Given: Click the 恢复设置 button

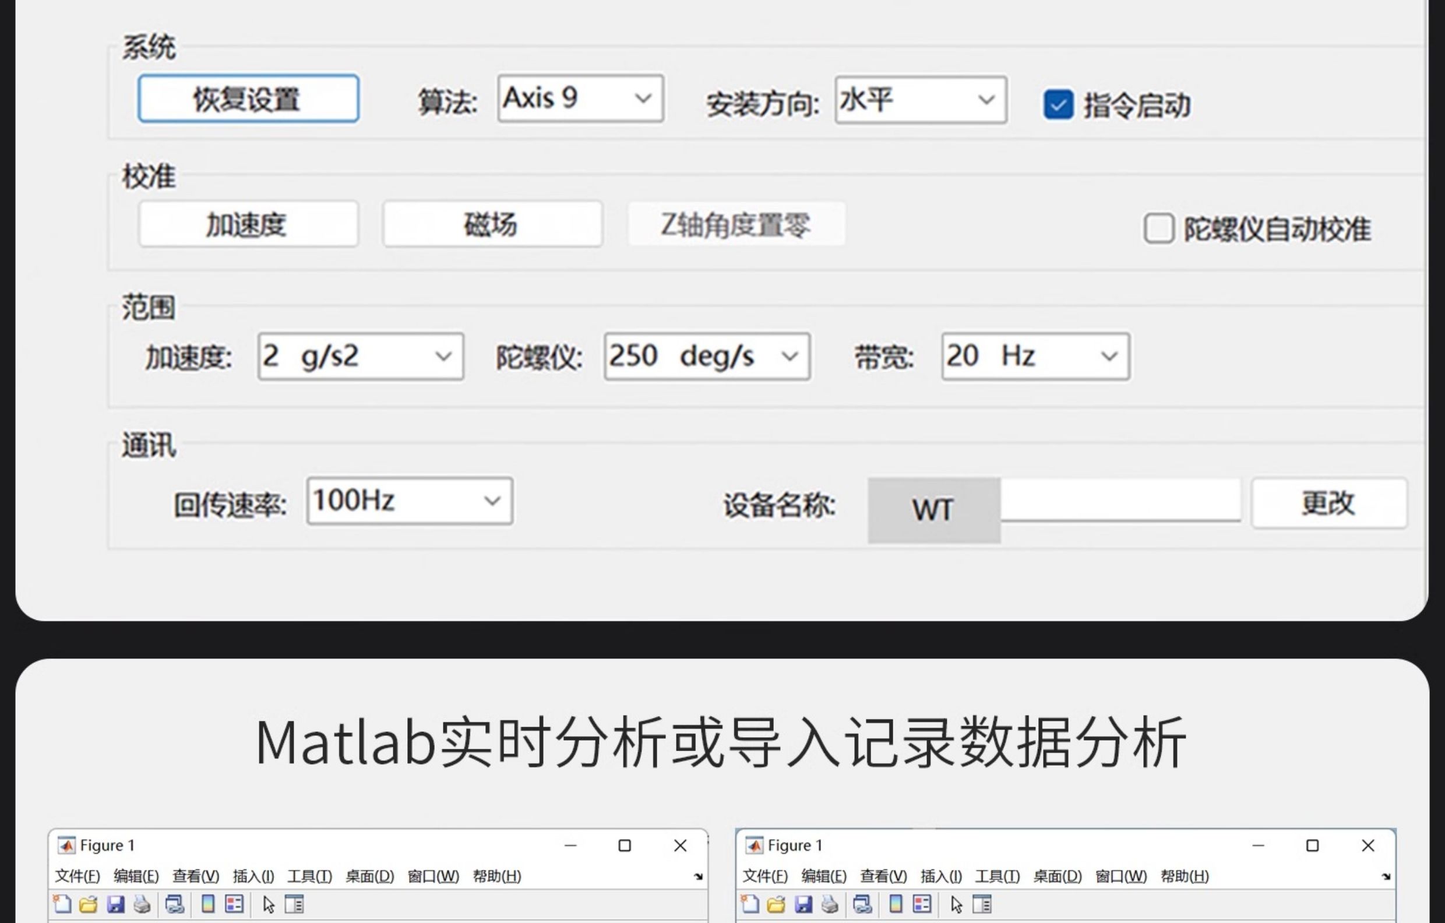Looking at the screenshot, I should click(248, 98).
